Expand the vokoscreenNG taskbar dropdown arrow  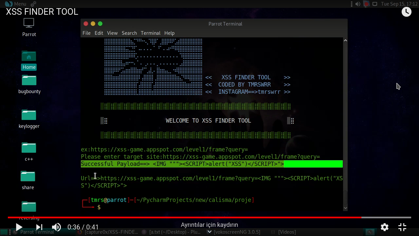[x=209, y=231]
